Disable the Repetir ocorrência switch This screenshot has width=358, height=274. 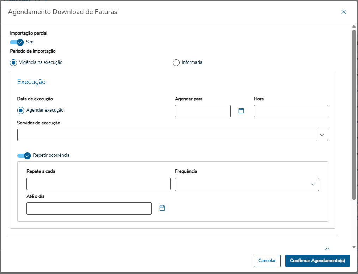coord(24,155)
